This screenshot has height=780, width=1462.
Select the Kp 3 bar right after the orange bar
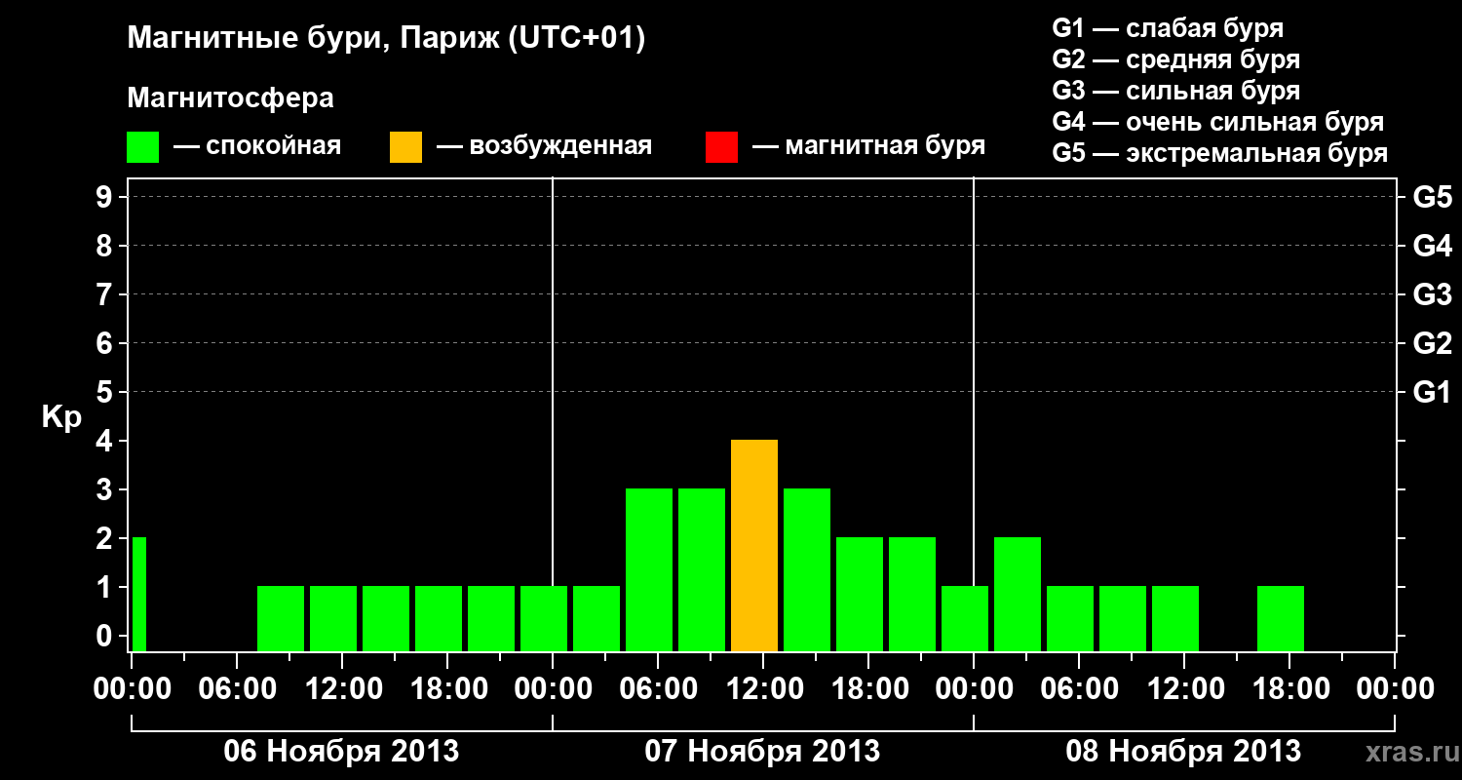[807, 570]
